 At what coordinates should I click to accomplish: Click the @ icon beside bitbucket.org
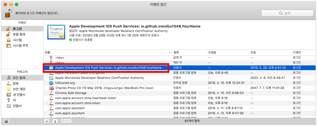pyautogui.click(x=51, y=83)
